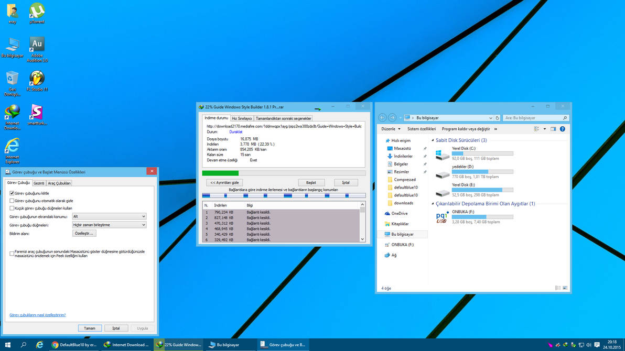Open Google Chrome from the taskbar
The image size is (625, 351).
55,345
